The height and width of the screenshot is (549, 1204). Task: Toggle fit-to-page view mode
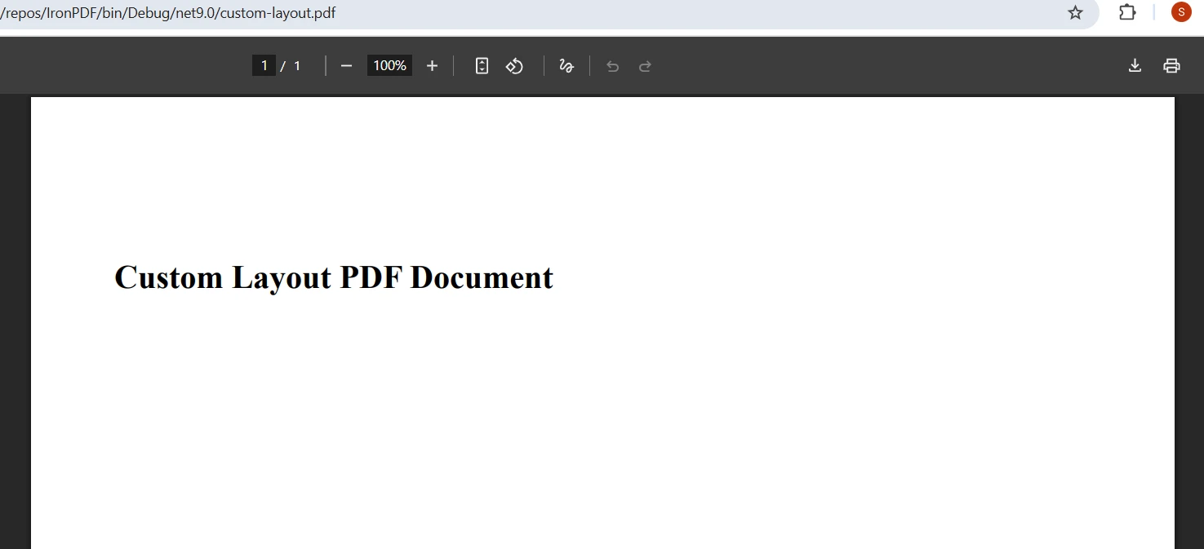tap(482, 66)
